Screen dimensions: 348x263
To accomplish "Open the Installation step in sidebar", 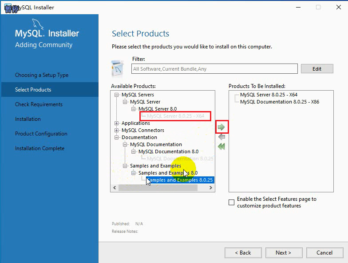I will [28, 119].
